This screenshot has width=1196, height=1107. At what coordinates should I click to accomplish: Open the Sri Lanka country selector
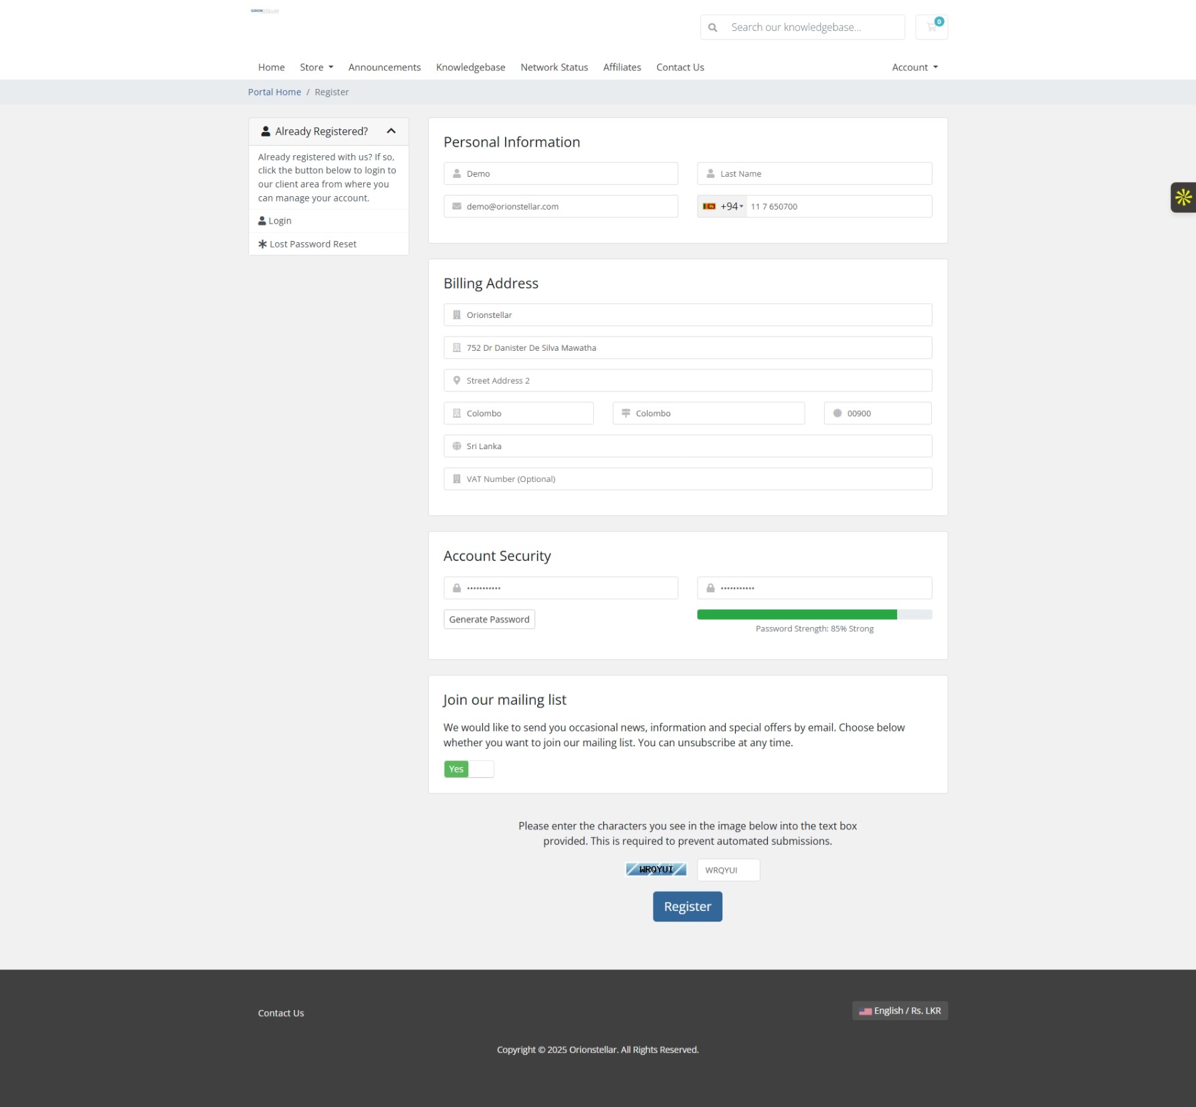pos(688,446)
